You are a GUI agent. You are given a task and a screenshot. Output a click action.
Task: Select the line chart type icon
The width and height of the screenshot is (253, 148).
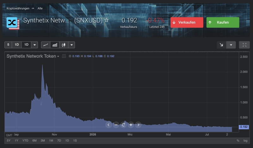tap(46, 45)
